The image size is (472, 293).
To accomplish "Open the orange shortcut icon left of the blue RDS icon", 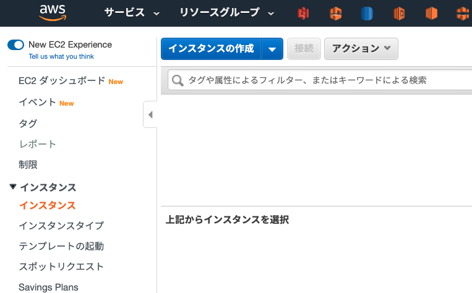I will coord(335,14).
